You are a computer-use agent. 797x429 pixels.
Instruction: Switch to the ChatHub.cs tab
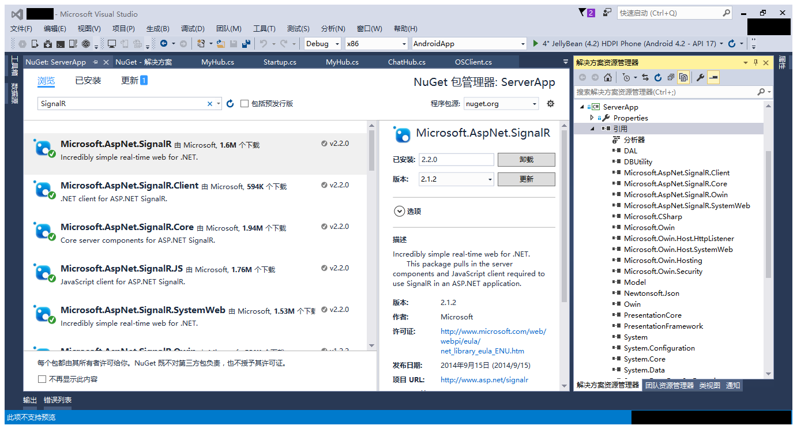[407, 62]
